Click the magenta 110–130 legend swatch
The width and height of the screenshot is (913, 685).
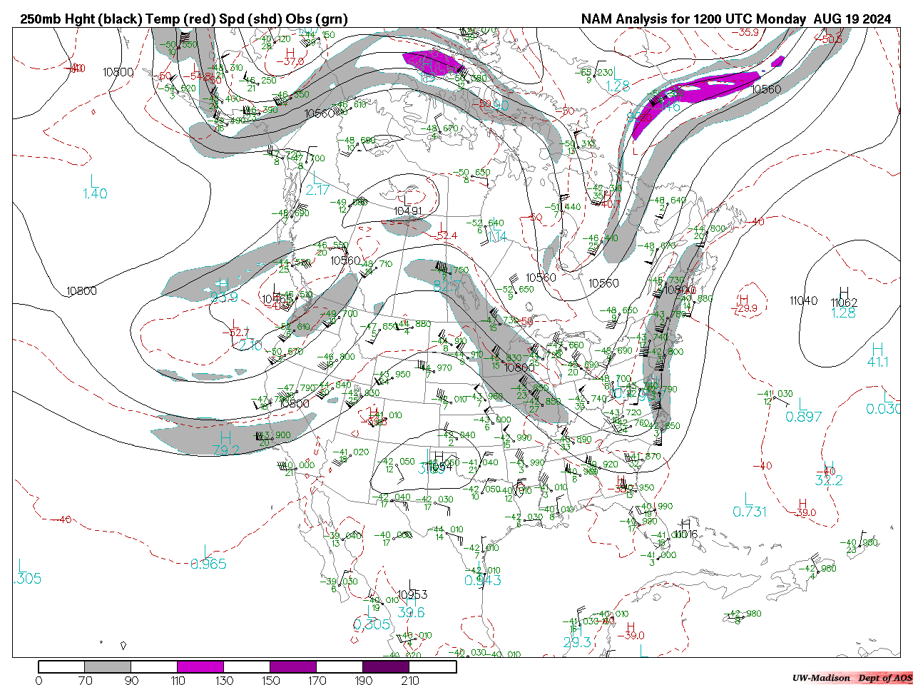pos(200,666)
